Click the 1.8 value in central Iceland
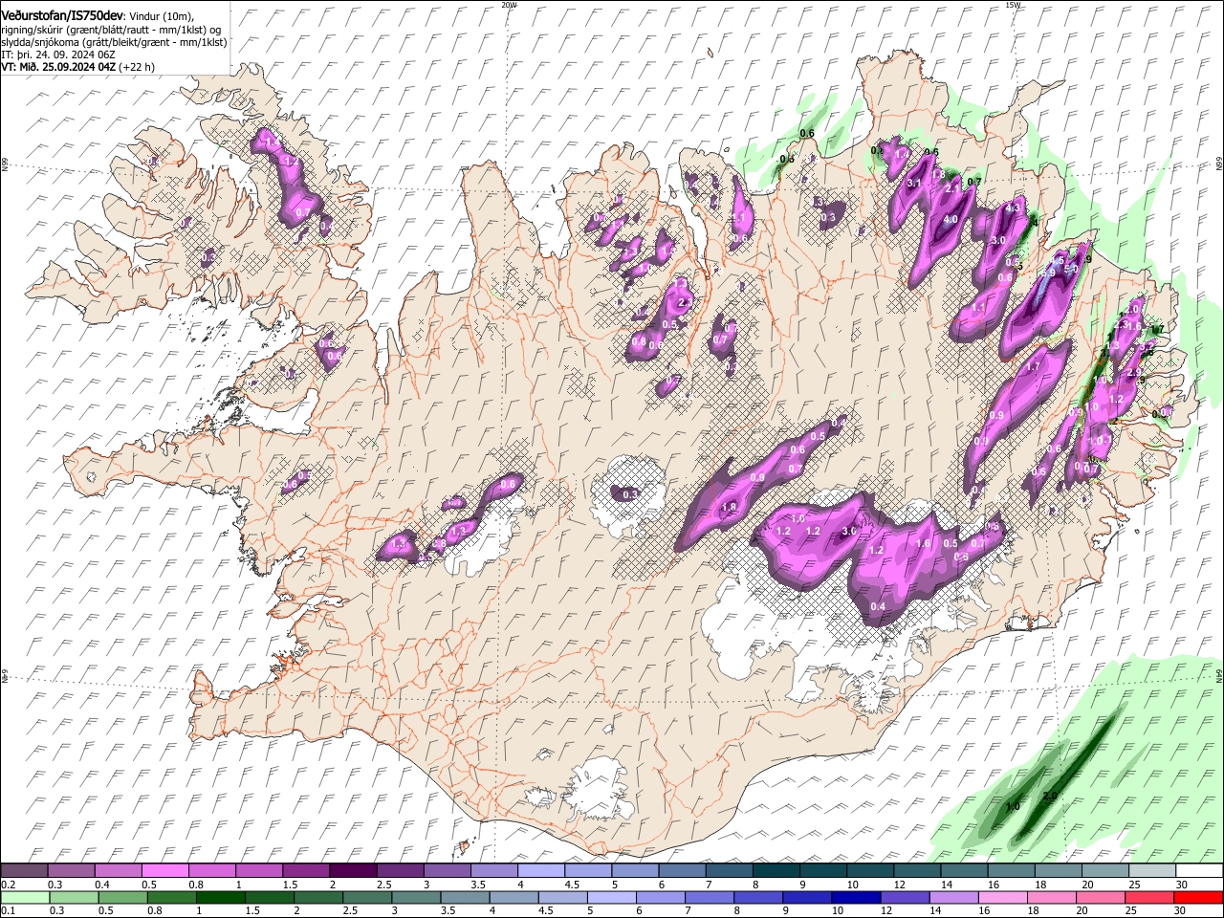Image resolution: width=1224 pixels, height=918 pixels. pyautogui.click(x=728, y=507)
